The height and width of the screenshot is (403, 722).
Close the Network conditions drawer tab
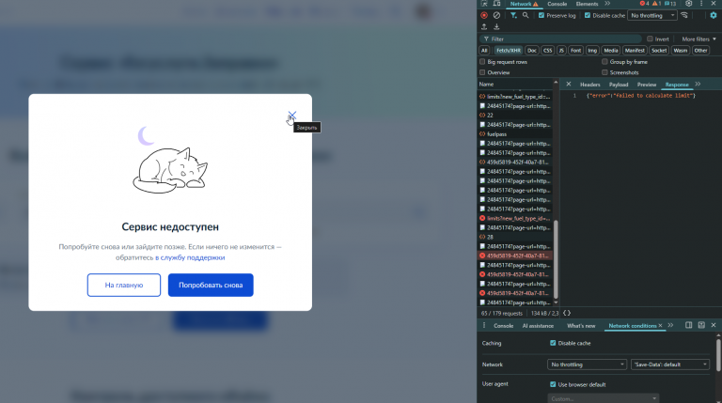(660, 325)
